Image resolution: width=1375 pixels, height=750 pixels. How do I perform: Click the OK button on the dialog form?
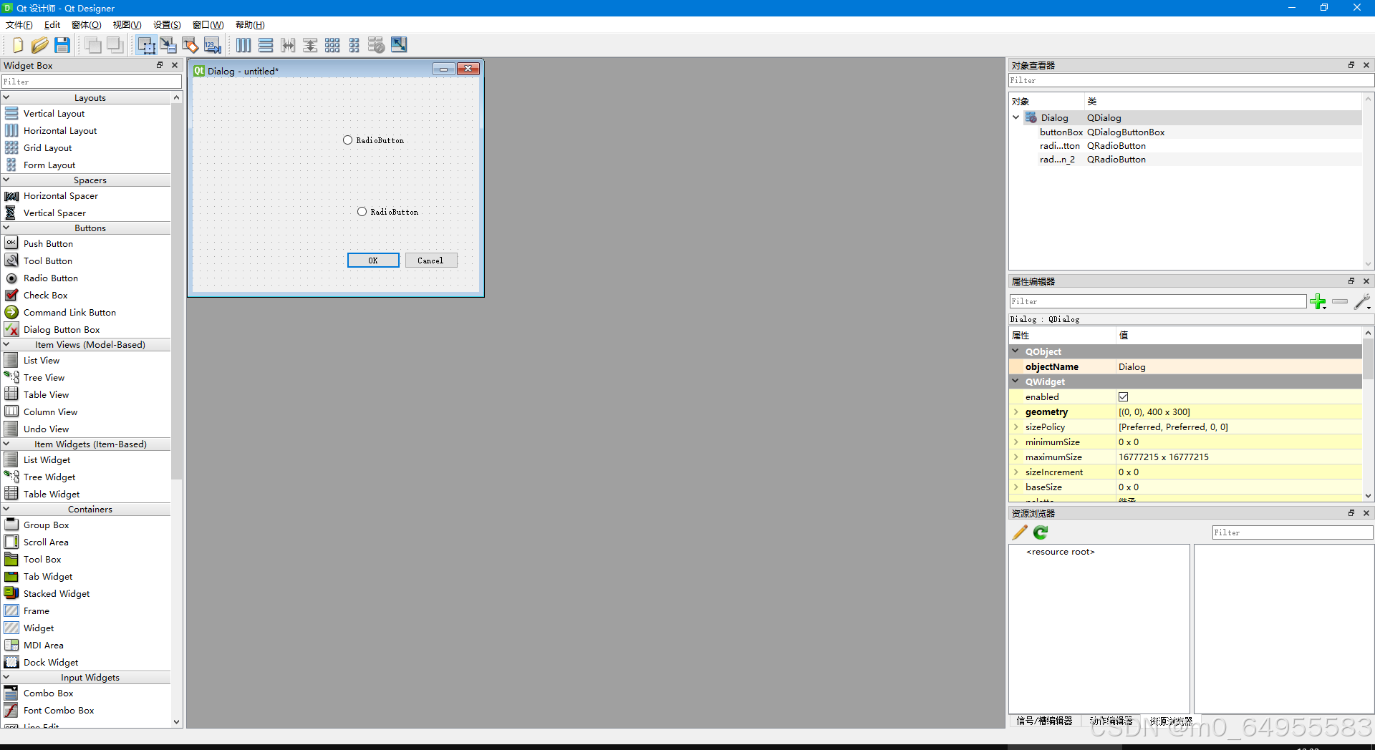coord(373,260)
